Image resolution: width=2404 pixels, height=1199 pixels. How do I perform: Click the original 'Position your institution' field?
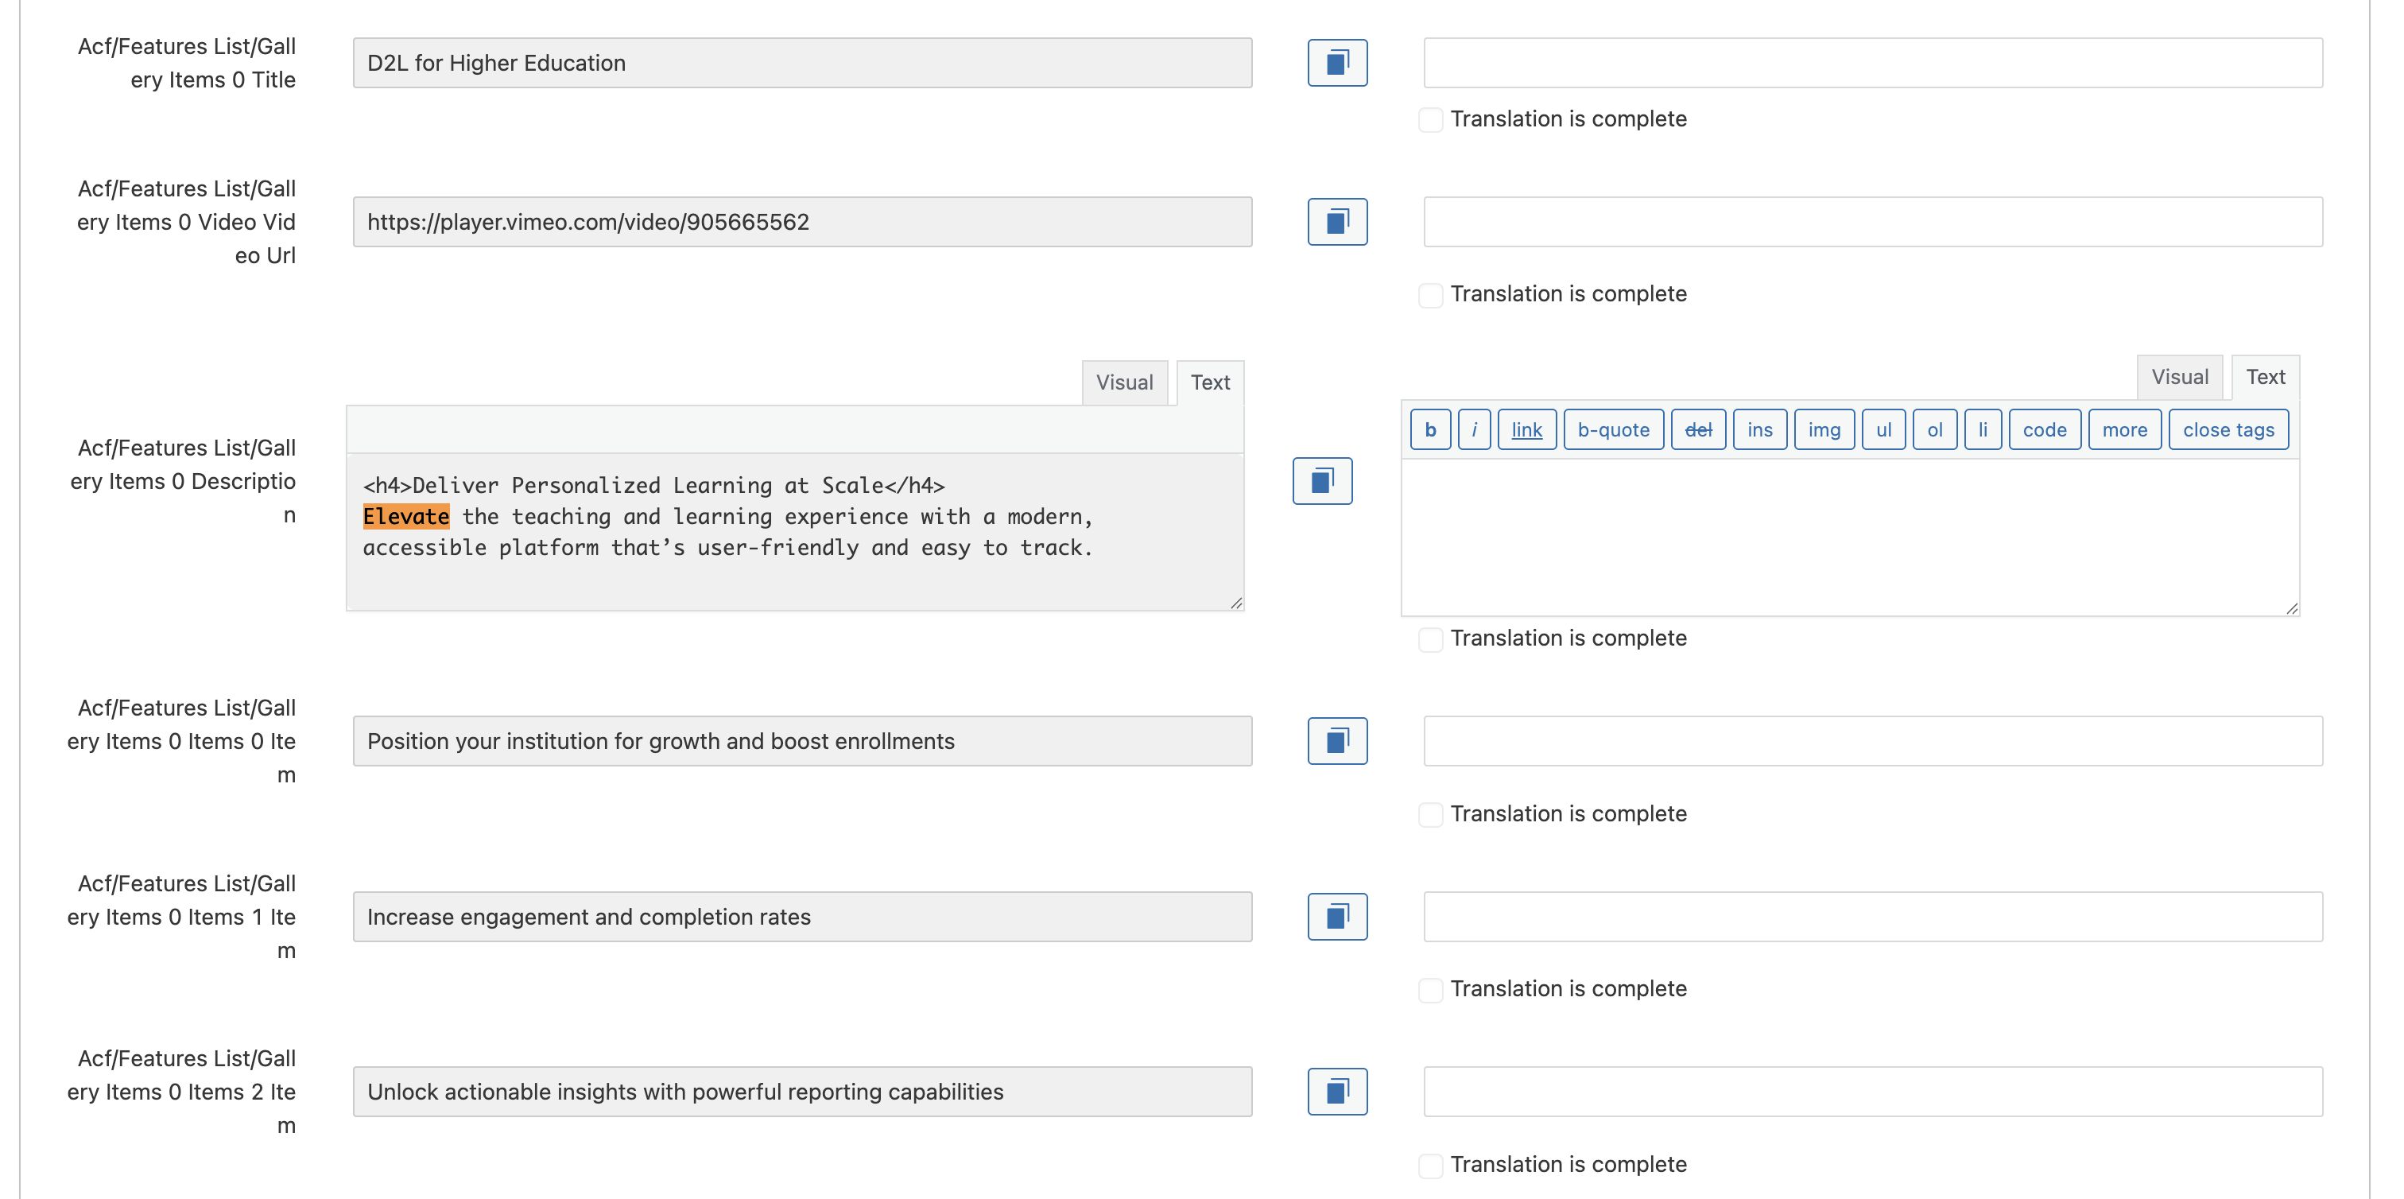pyautogui.click(x=803, y=741)
